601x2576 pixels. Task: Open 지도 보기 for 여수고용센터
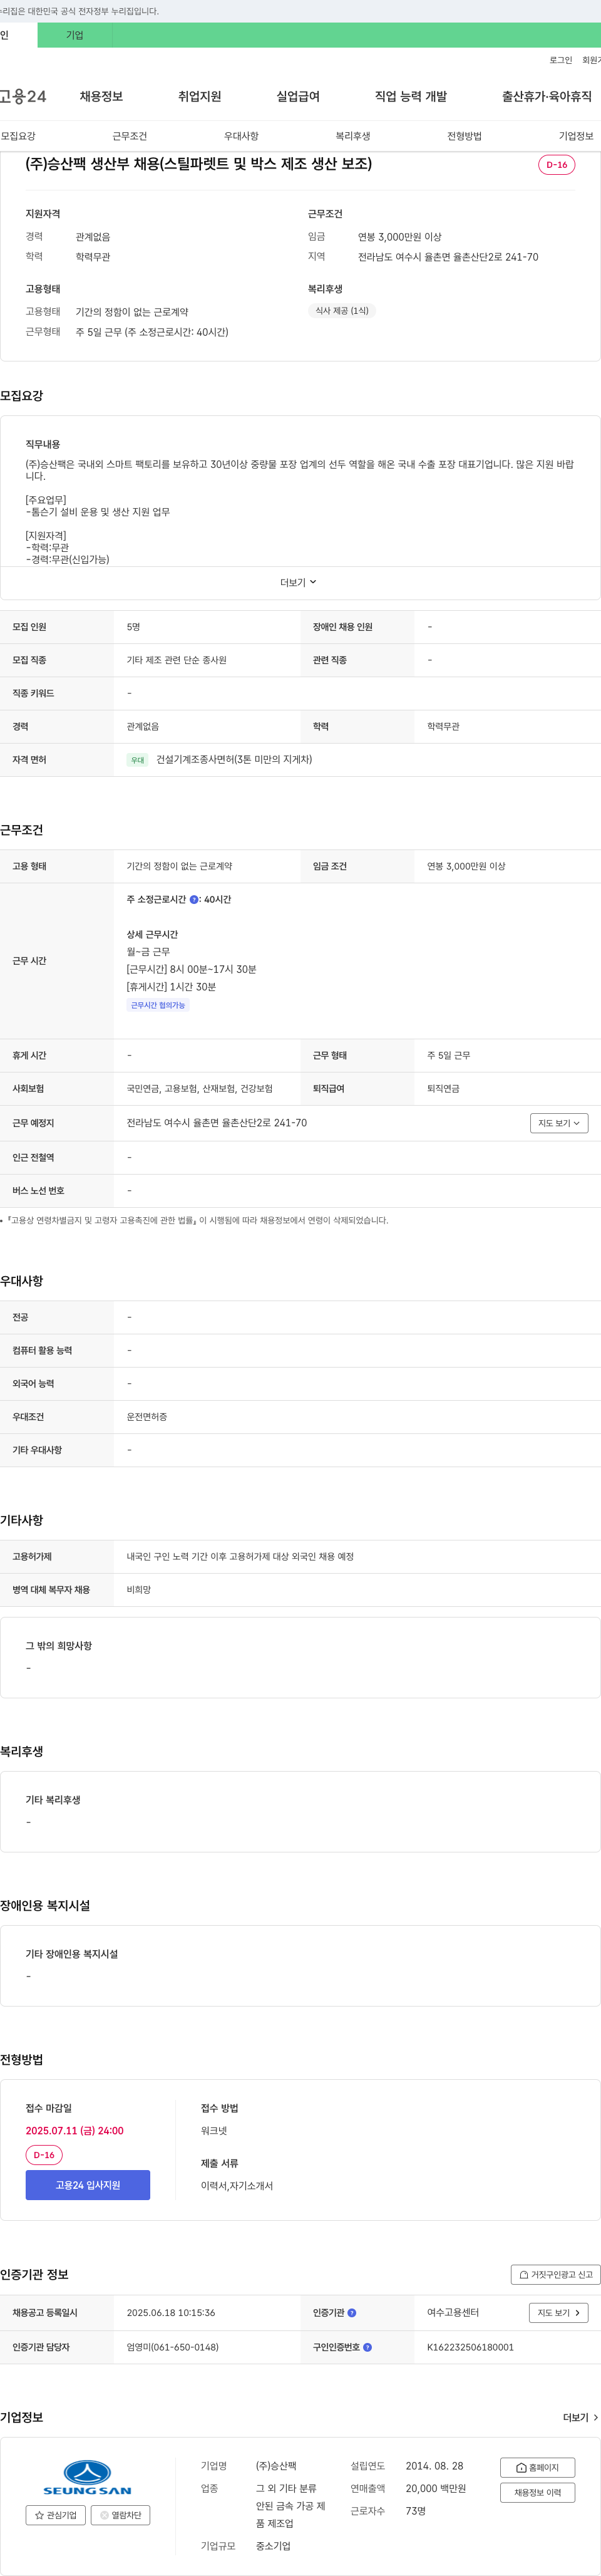point(558,2312)
